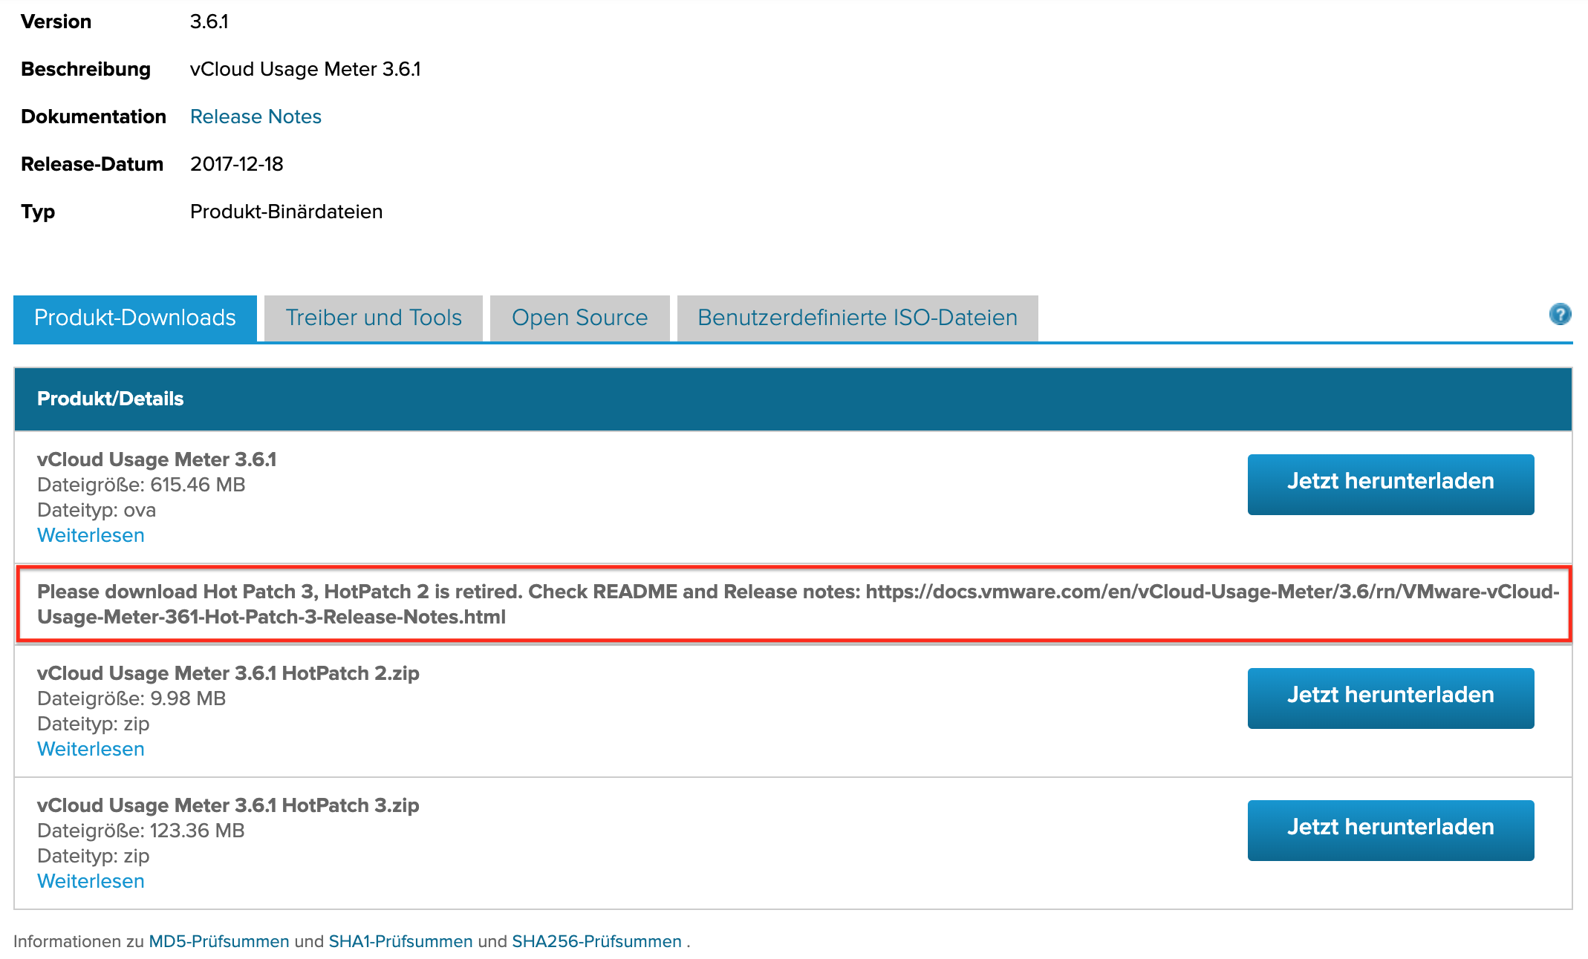The image size is (1588, 959).
Task: Expand Weiterlesen under vCloud Usage Meter 3.6.1
Action: [91, 535]
